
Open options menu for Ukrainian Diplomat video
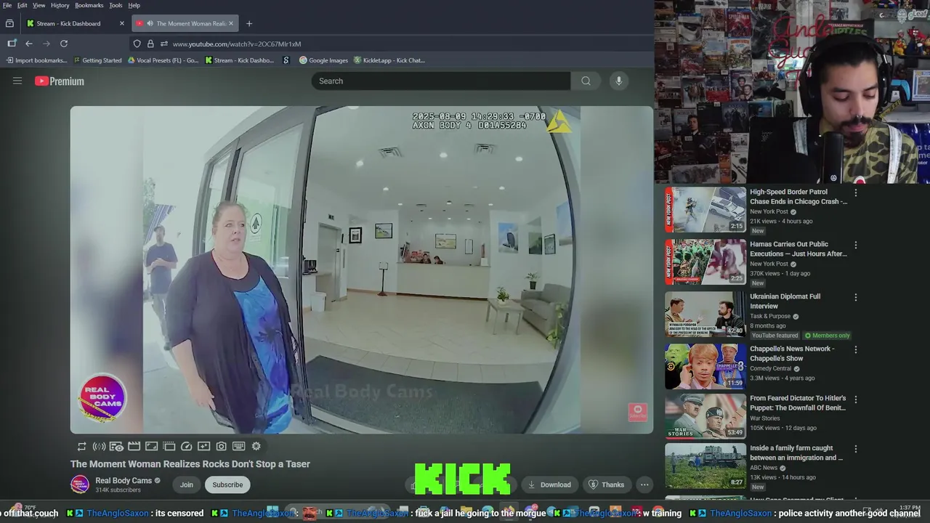click(856, 297)
